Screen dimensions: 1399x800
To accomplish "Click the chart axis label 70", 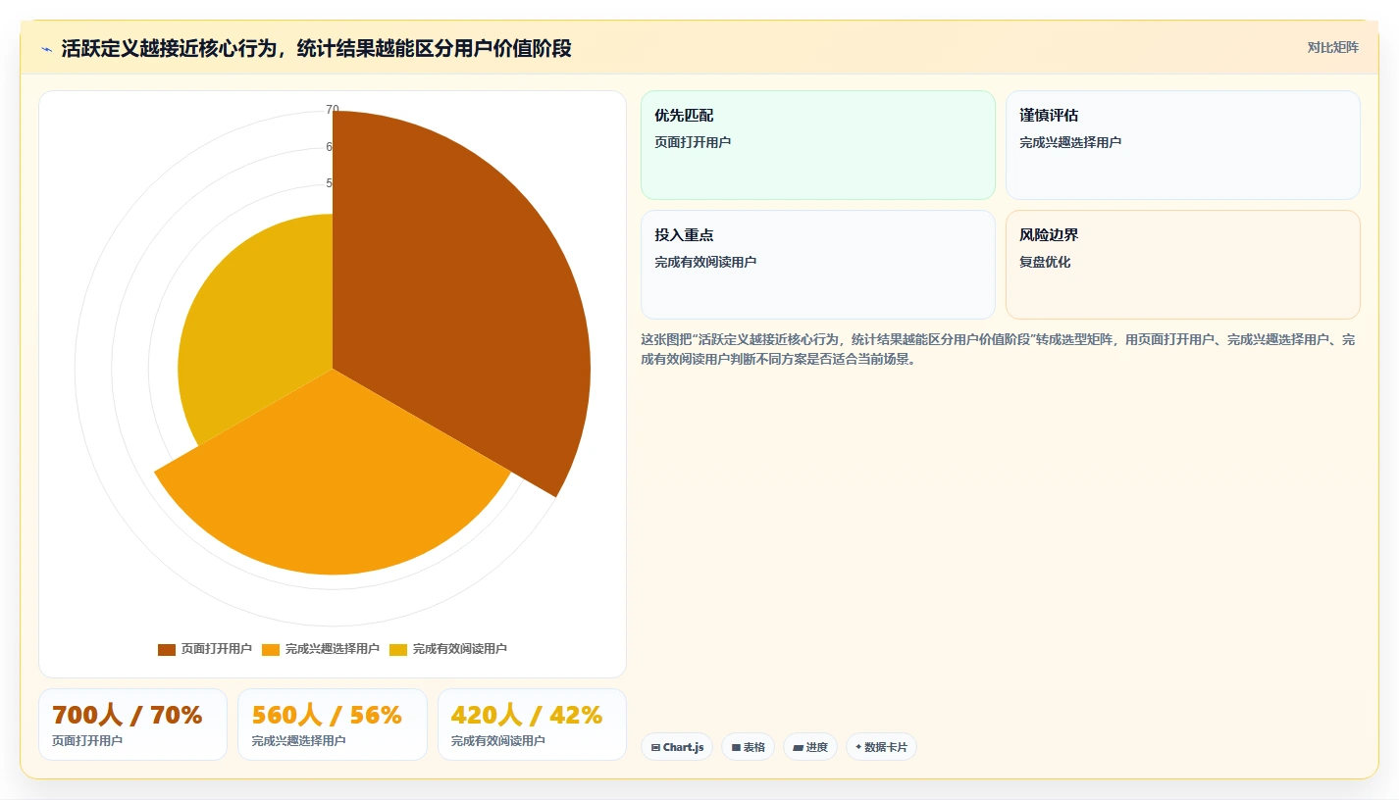I will coord(333,110).
